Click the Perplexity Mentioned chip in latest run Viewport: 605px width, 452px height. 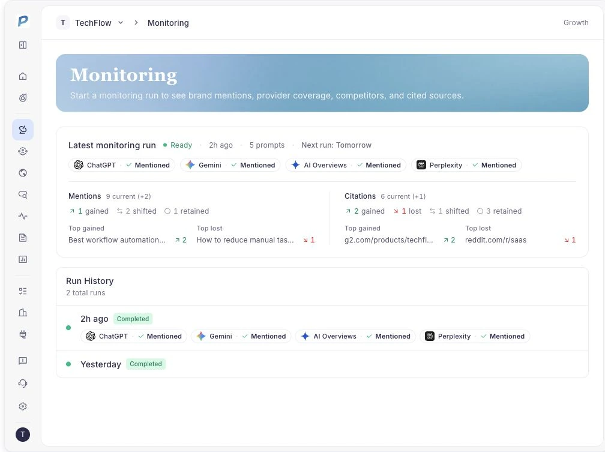click(466, 165)
